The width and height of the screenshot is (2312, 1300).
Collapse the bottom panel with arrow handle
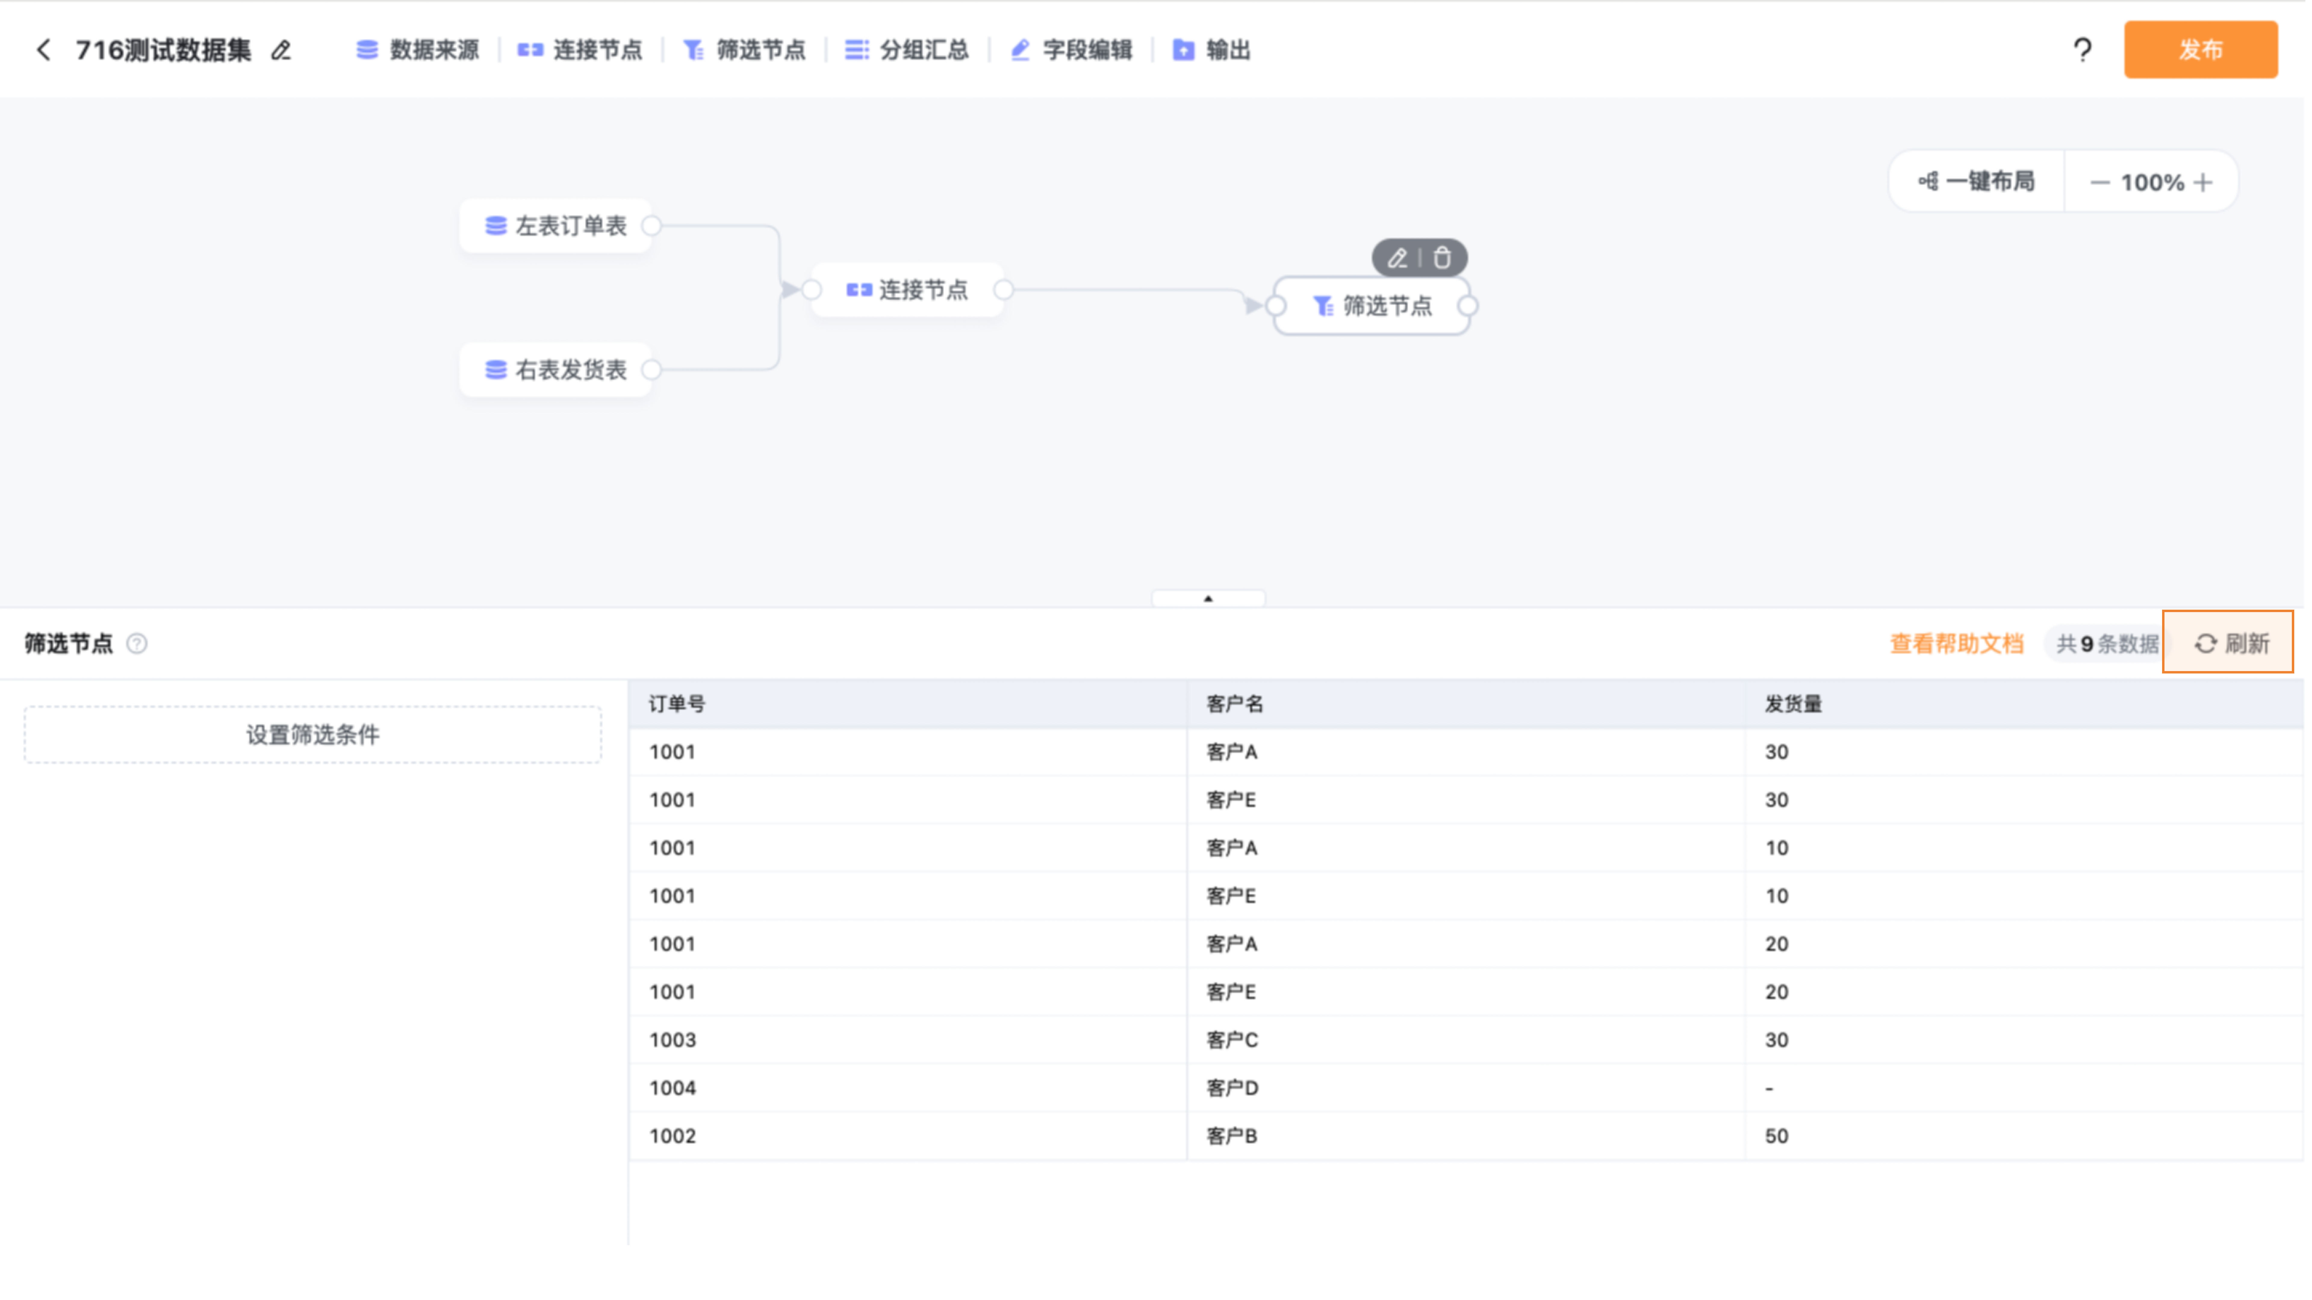(x=1208, y=599)
